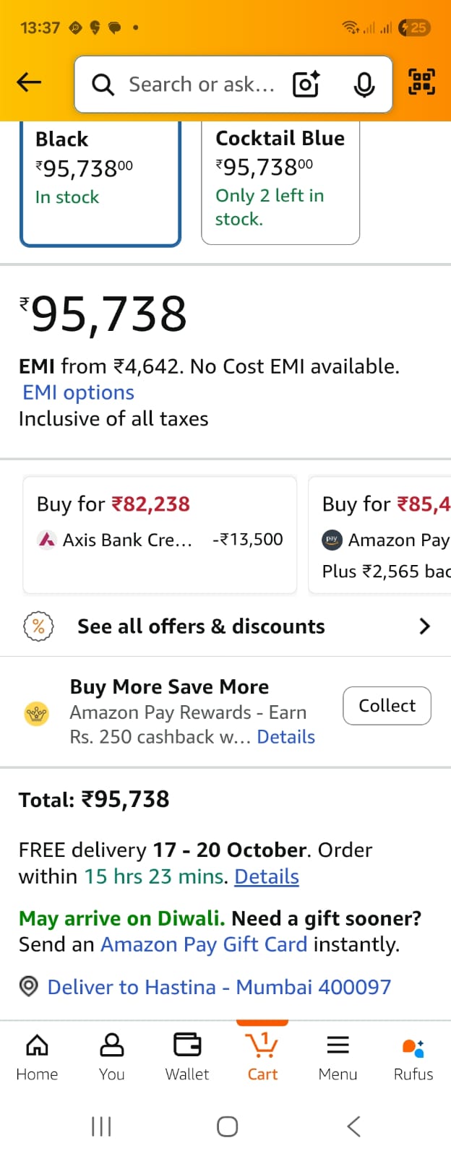Go to Home tab

37,1056
